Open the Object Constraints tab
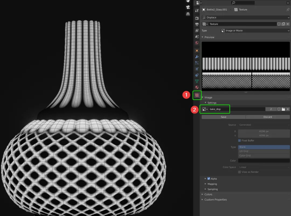The width and height of the screenshot is (291, 216). (x=197, y=75)
